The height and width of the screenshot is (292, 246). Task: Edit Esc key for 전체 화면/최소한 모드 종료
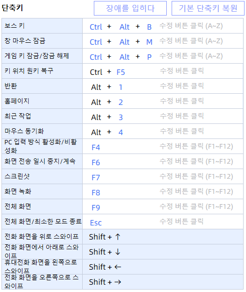[96, 223]
